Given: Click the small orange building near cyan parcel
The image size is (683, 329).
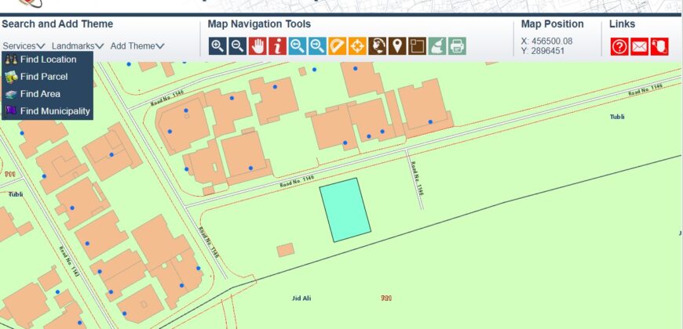Looking at the screenshot, I should [285, 250].
